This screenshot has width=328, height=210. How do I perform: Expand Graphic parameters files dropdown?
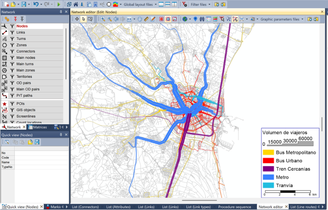pos(281,19)
